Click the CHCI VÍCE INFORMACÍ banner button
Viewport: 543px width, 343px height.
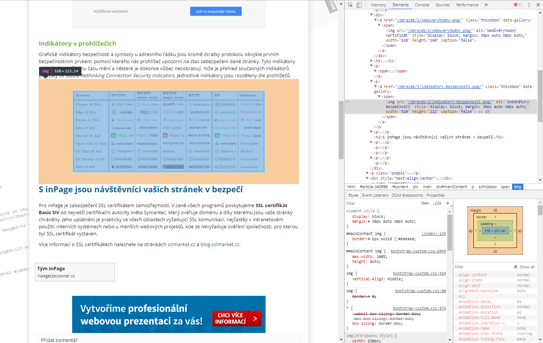[x=237, y=318]
